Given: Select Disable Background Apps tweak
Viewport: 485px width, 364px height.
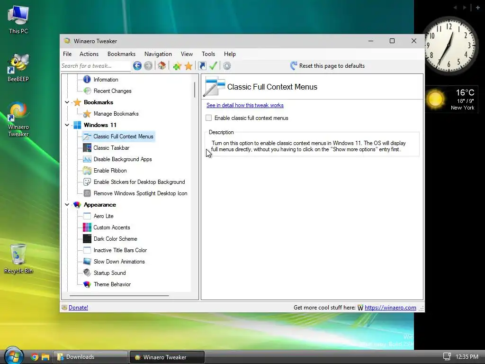Looking at the screenshot, I should (123, 159).
